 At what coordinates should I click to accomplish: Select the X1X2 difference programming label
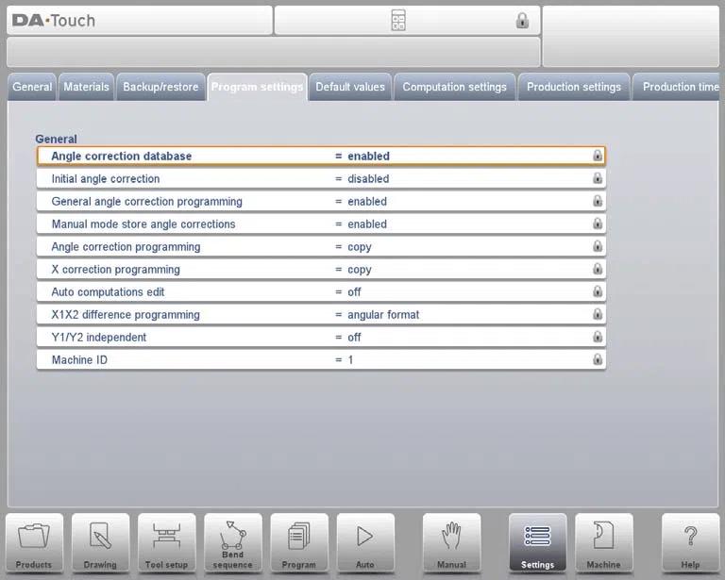point(126,314)
